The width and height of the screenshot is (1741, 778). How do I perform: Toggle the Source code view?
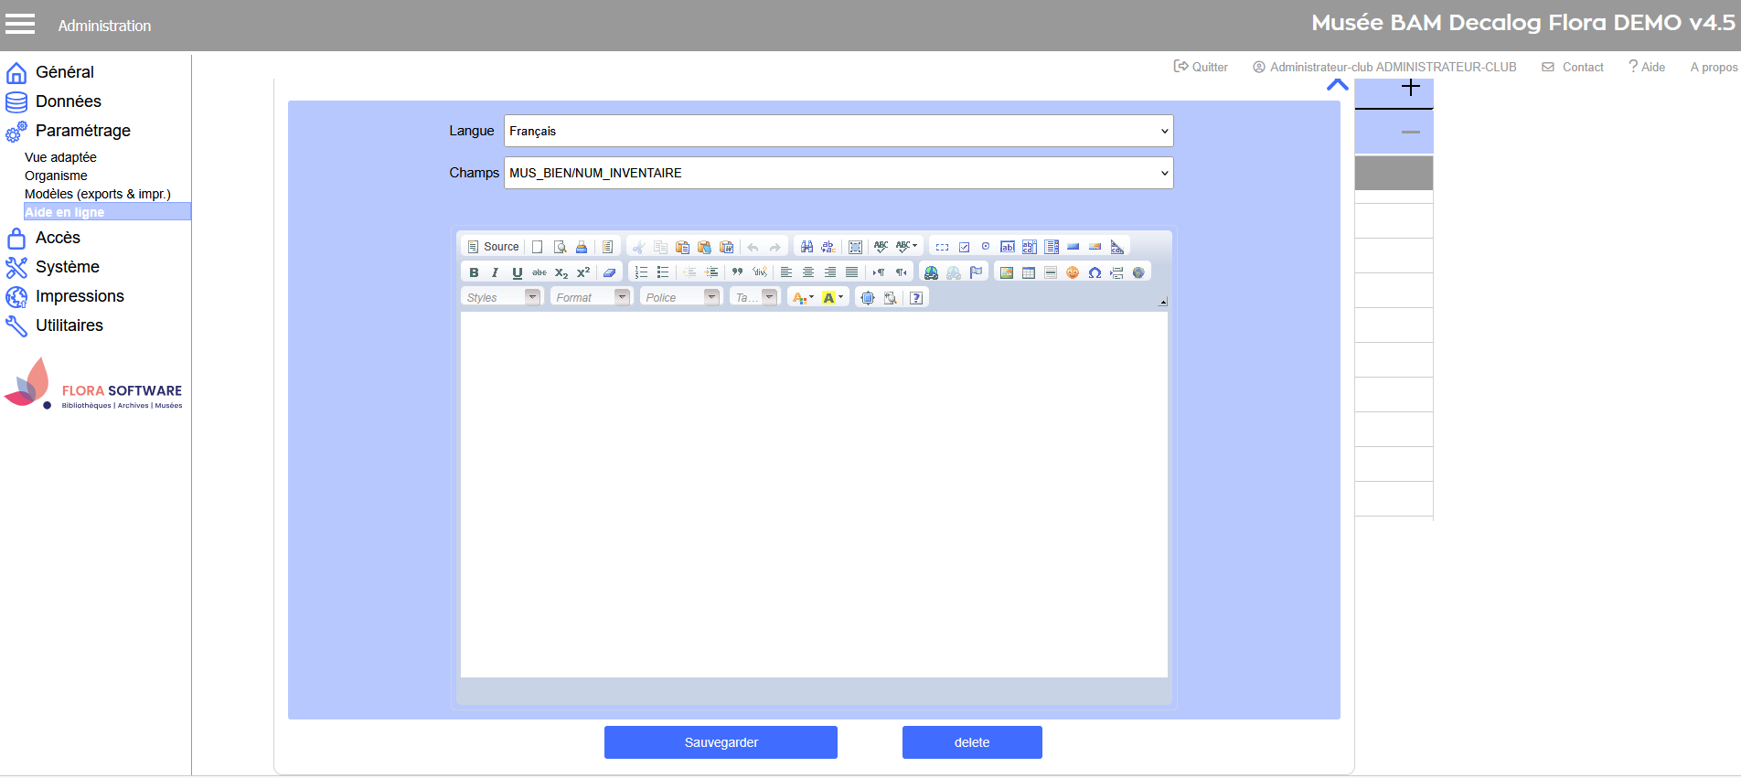pos(493,247)
